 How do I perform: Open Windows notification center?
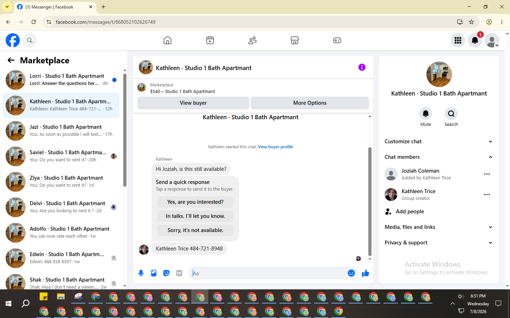(498, 303)
